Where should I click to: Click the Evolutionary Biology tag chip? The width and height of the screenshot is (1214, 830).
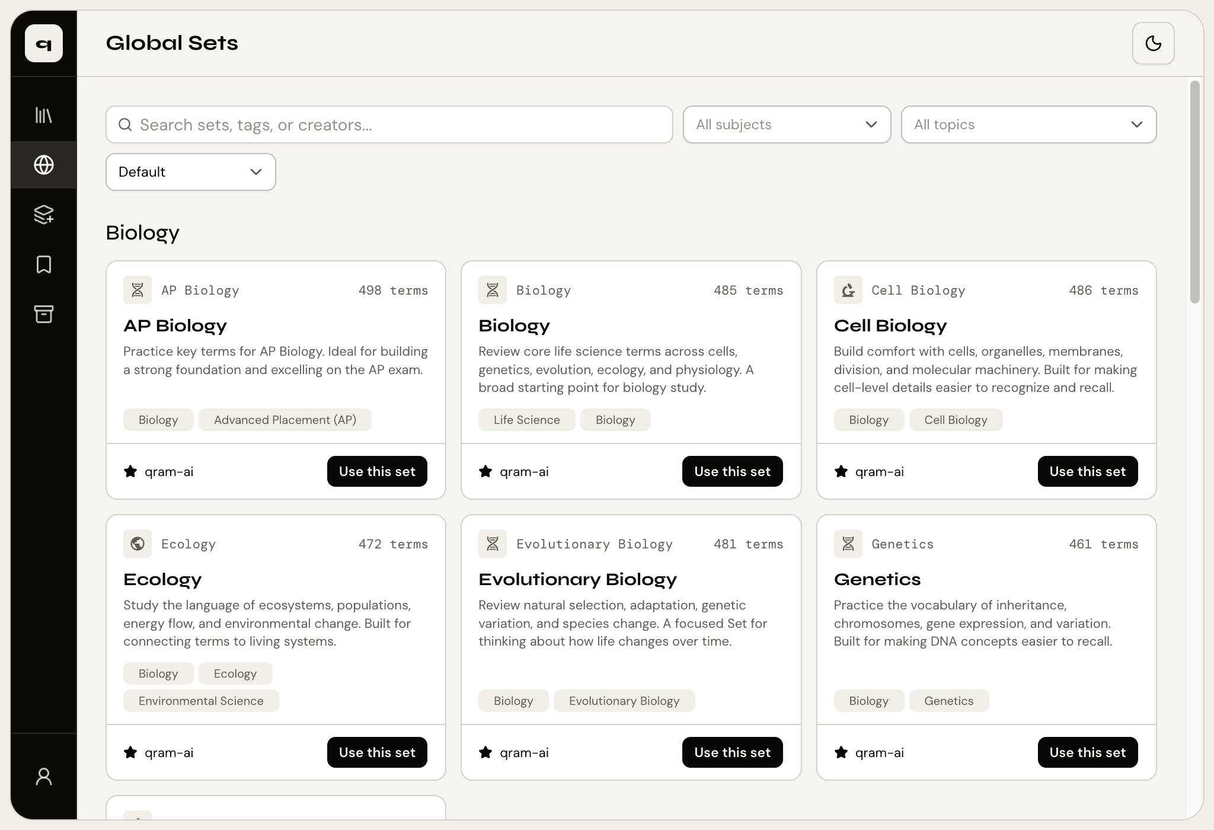tap(624, 701)
